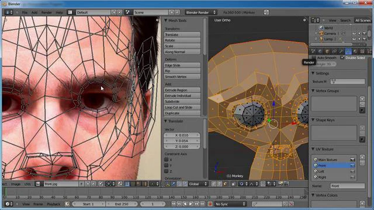Open the modifiers wrench properties tab
374x210 pixels.
(x=341, y=51)
